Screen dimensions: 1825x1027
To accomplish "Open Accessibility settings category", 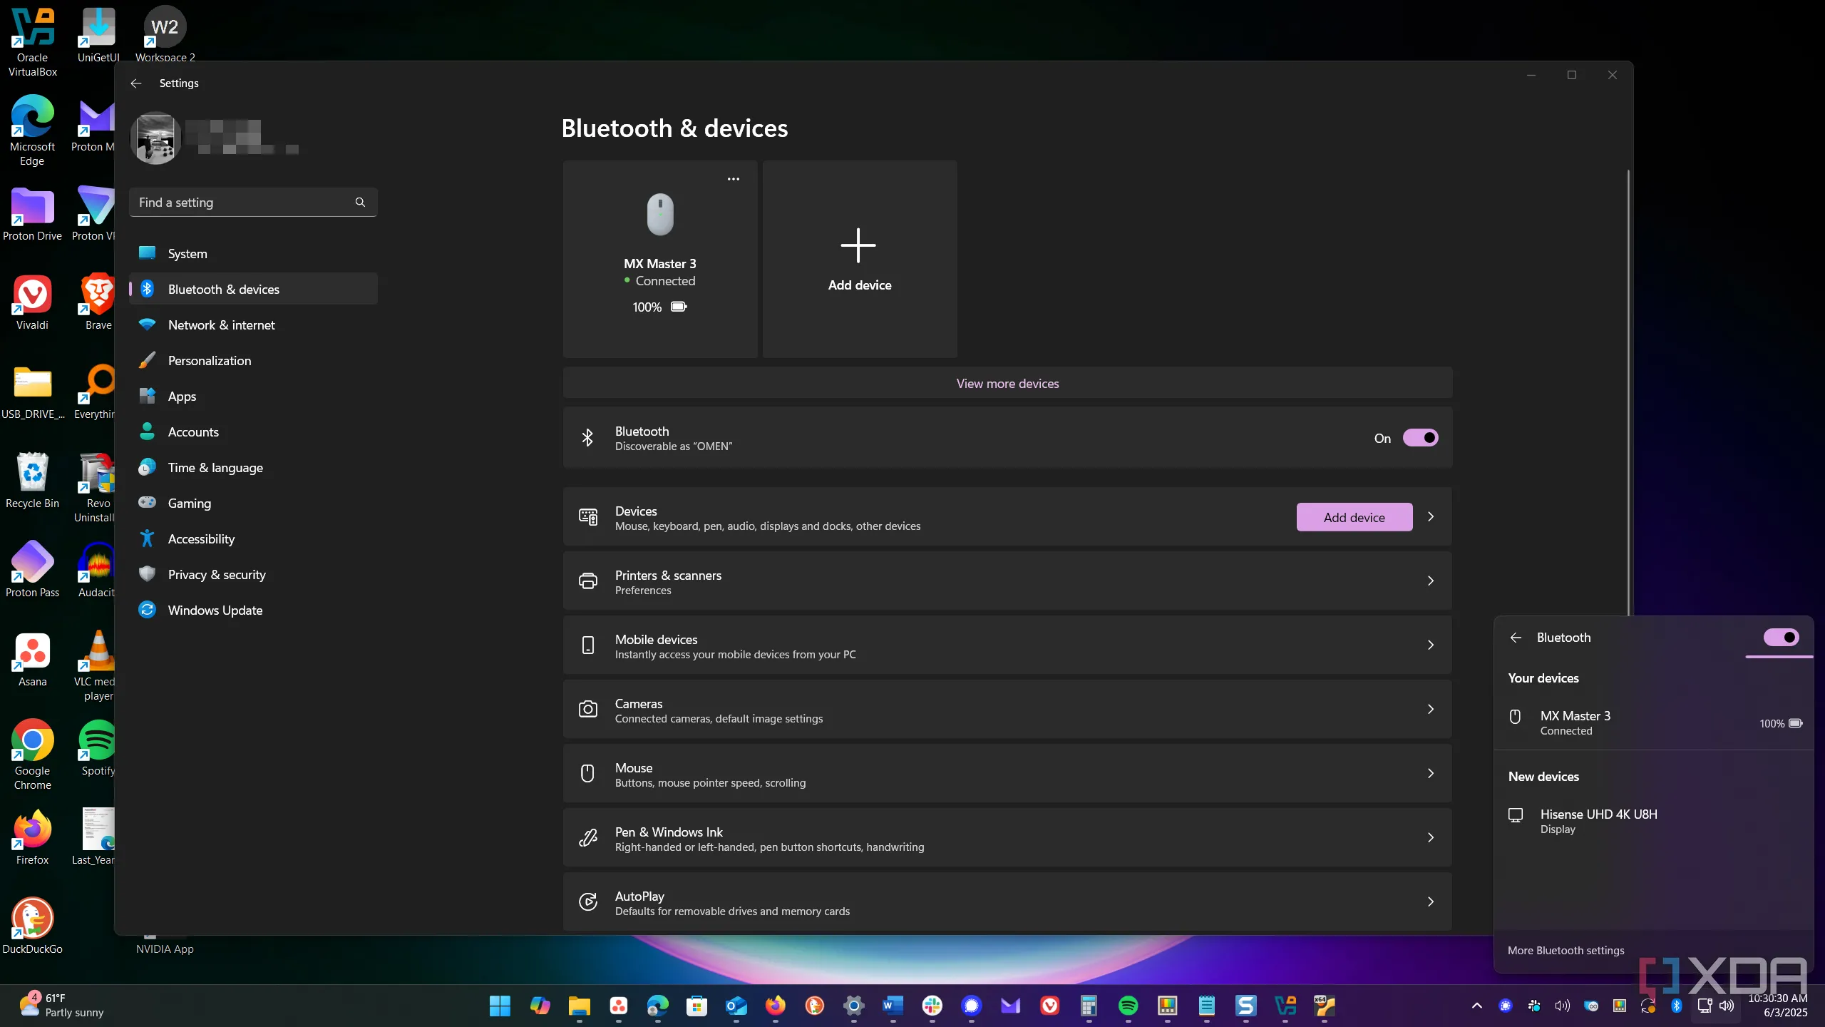I will [x=253, y=538].
